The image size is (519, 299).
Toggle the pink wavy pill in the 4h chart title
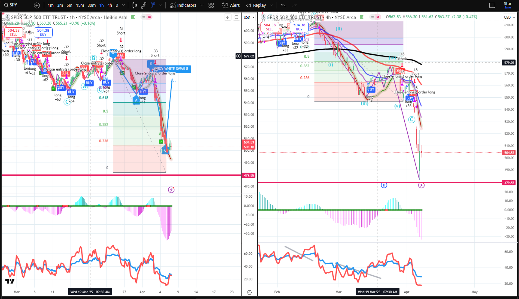(x=378, y=17)
